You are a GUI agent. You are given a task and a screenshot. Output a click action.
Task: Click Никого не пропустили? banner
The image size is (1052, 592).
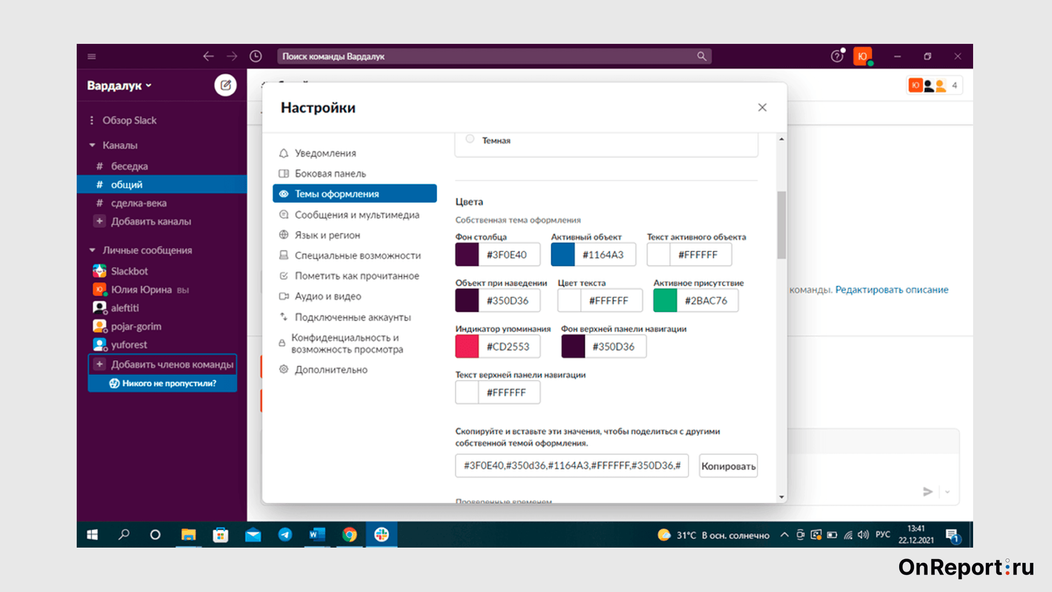click(x=163, y=383)
